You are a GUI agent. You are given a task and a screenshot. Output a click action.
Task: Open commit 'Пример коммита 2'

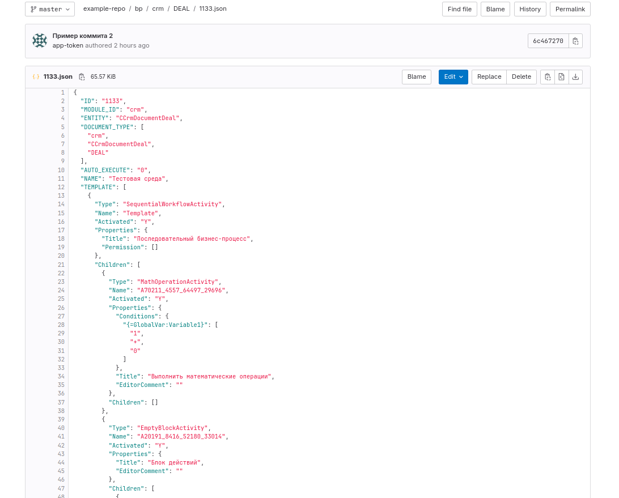click(83, 36)
